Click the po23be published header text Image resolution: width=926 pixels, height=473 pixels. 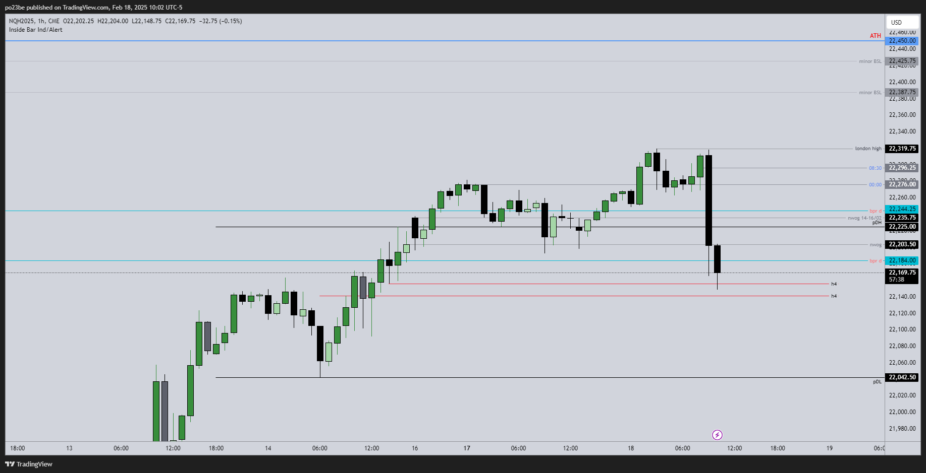pyautogui.click(x=93, y=8)
